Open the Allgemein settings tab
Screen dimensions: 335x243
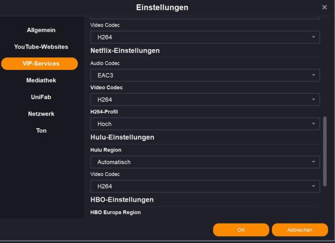pos(41,30)
